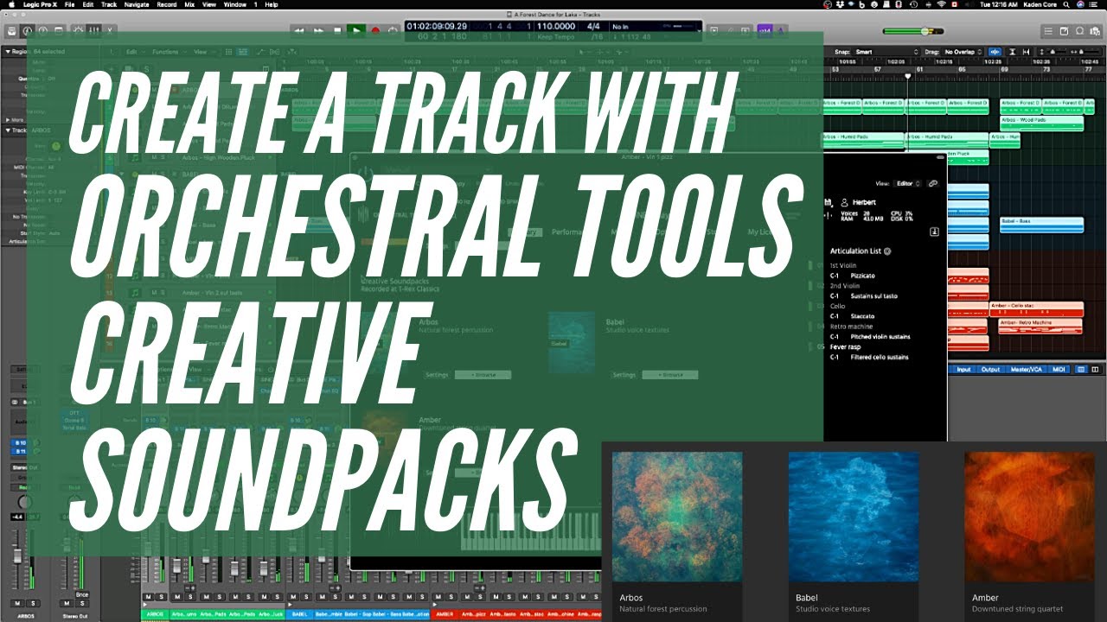Open the Wi-Fi status menu icon
This screenshot has height=622, width=1107.
point(942,4)
